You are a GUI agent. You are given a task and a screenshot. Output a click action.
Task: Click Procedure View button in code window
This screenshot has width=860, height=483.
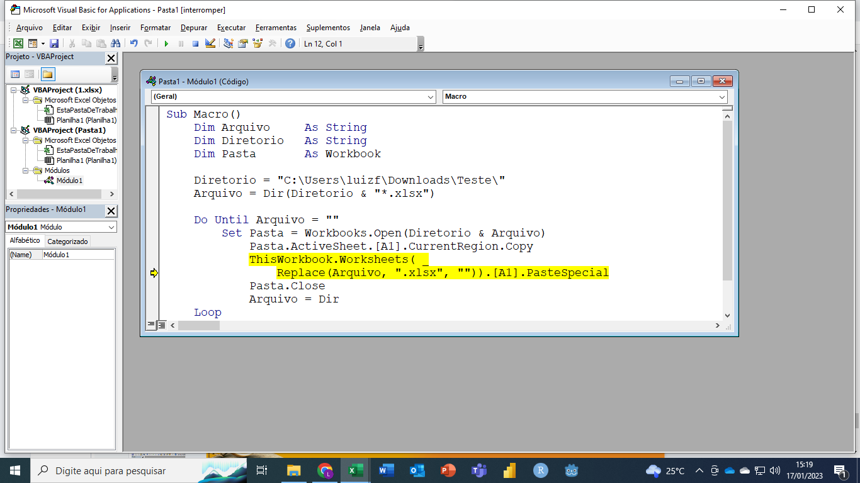(151, 325)
